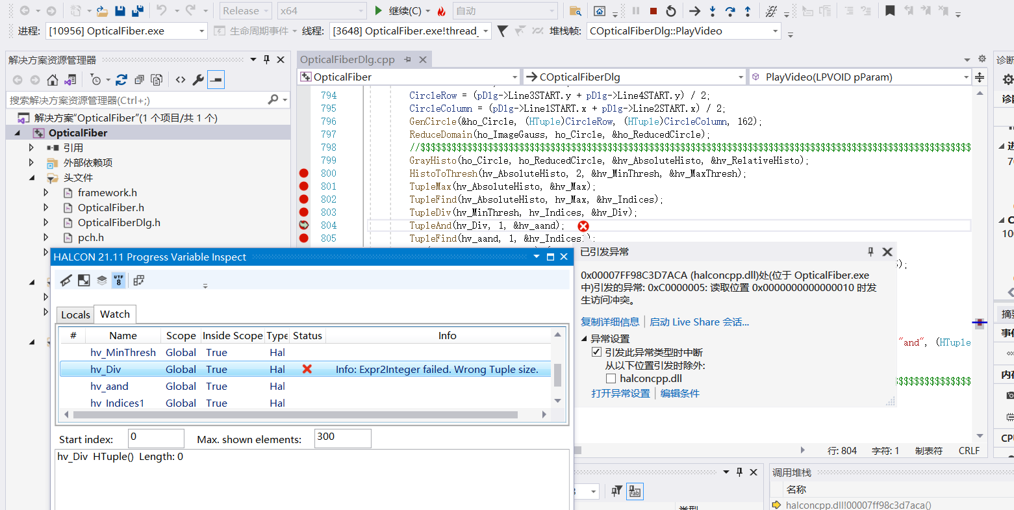This screenshot has width=1014, height=510.
Task: Click the HALCON grid arrangement icon
Action: tap(138, 280)
